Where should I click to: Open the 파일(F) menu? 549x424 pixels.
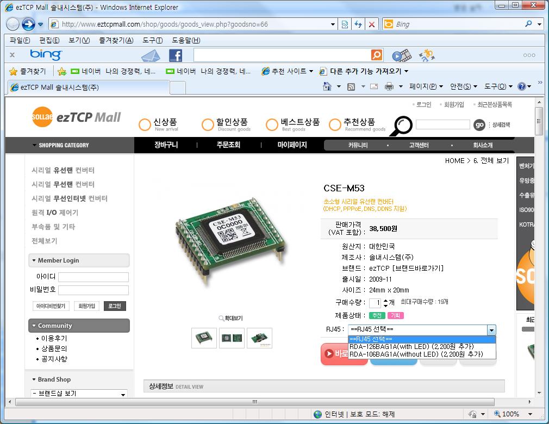coord(20,40)
